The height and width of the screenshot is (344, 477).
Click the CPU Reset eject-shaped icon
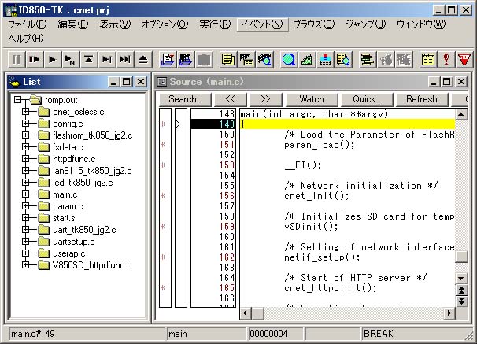[x=143, y=59]
